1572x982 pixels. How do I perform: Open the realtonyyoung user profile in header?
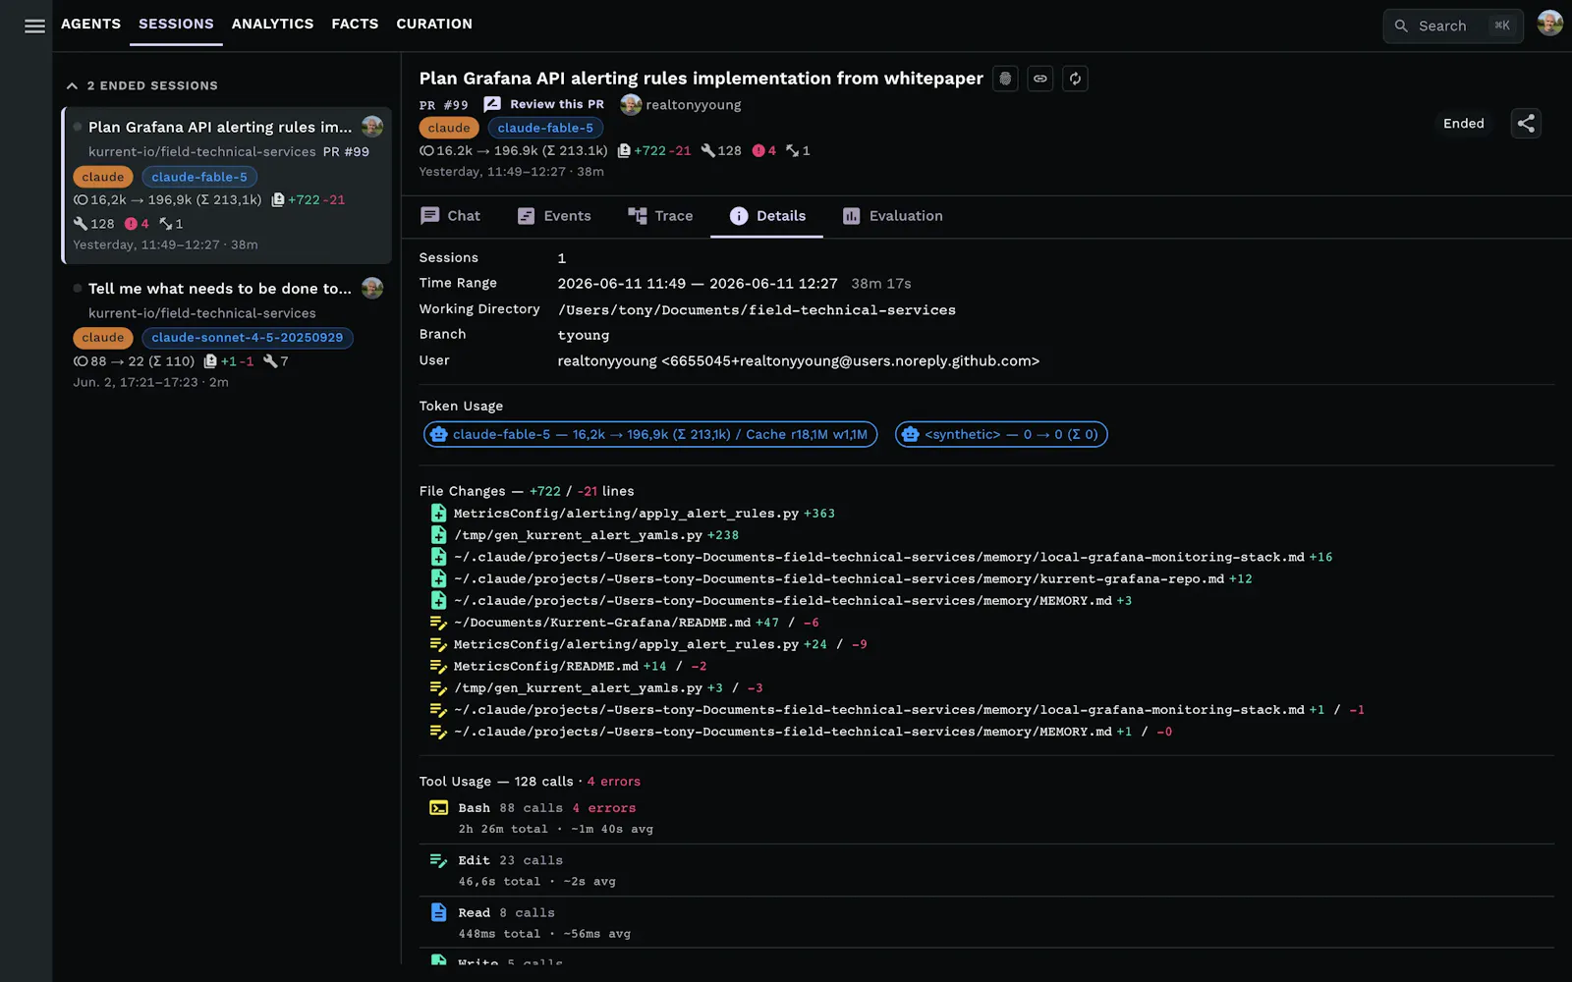tap(682, 104)
